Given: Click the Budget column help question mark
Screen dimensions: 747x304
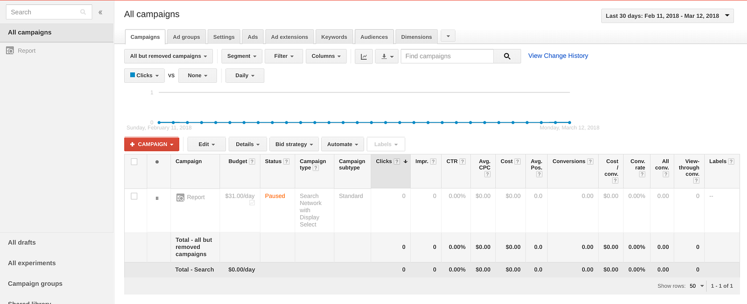Looking at the screenshot, I should [252, 162].
